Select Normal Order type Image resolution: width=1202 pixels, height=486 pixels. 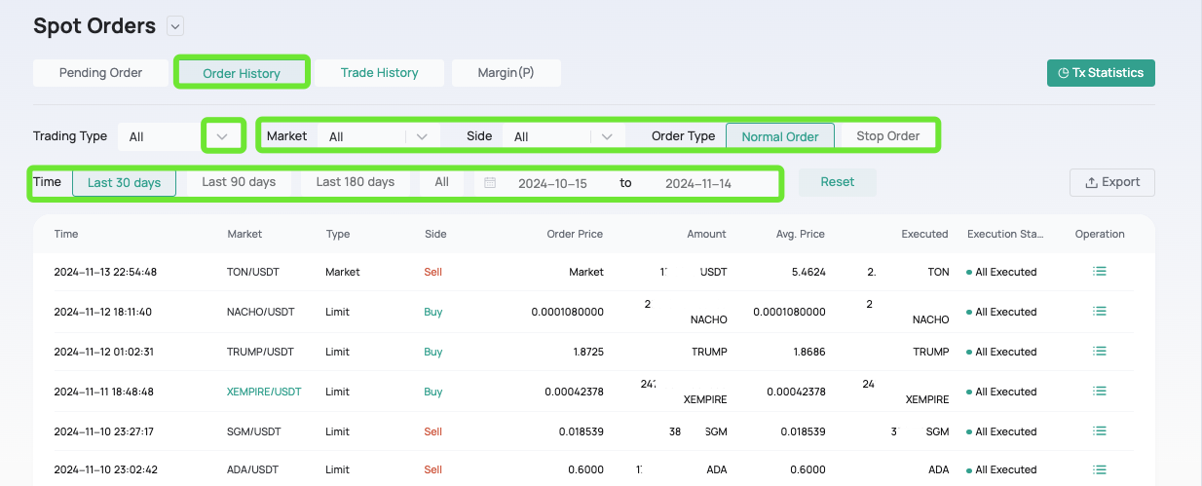779,136
